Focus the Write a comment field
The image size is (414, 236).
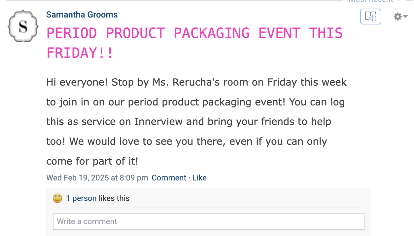[208, 221]
